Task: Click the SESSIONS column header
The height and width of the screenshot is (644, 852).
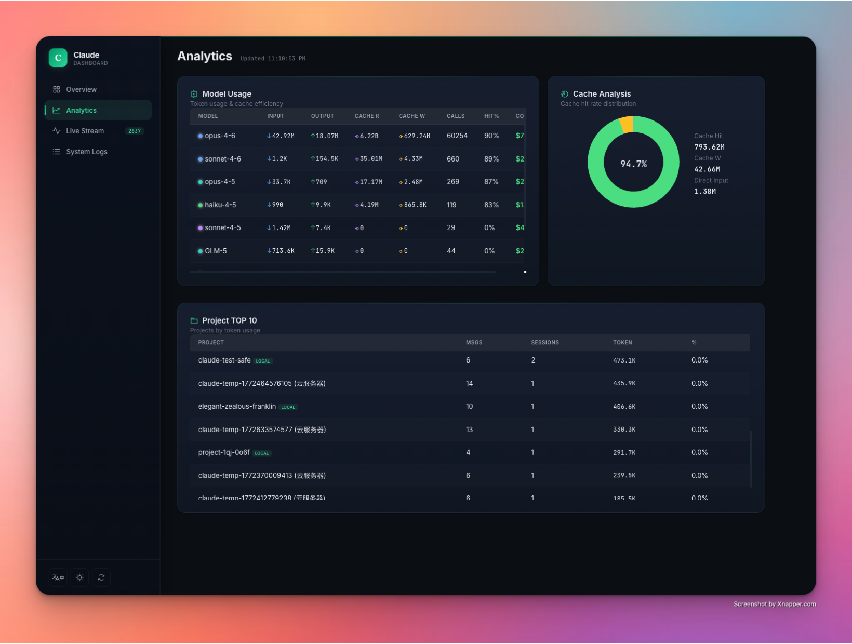Action: (545, 343)
